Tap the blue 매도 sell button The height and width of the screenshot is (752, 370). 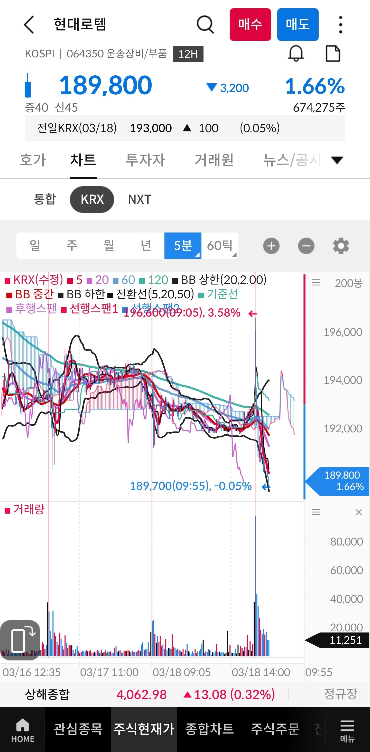pyautogui.click(x=298, y=24)
